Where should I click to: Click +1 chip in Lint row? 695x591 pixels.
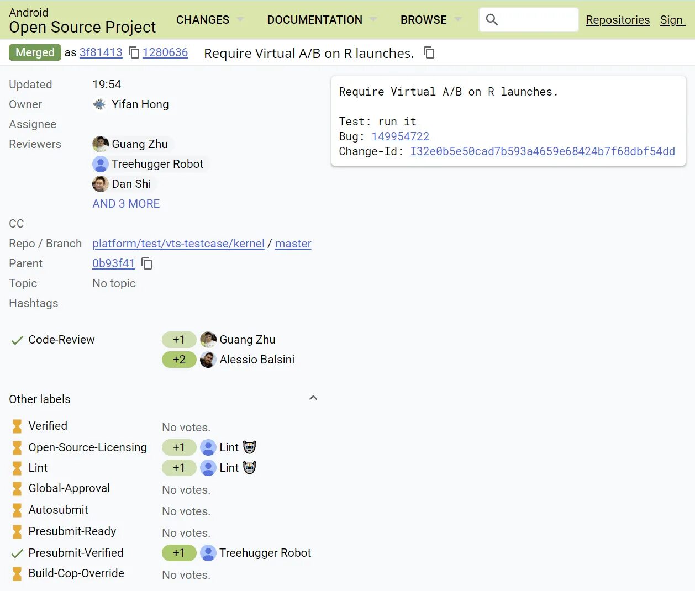(x=179, y=468)
